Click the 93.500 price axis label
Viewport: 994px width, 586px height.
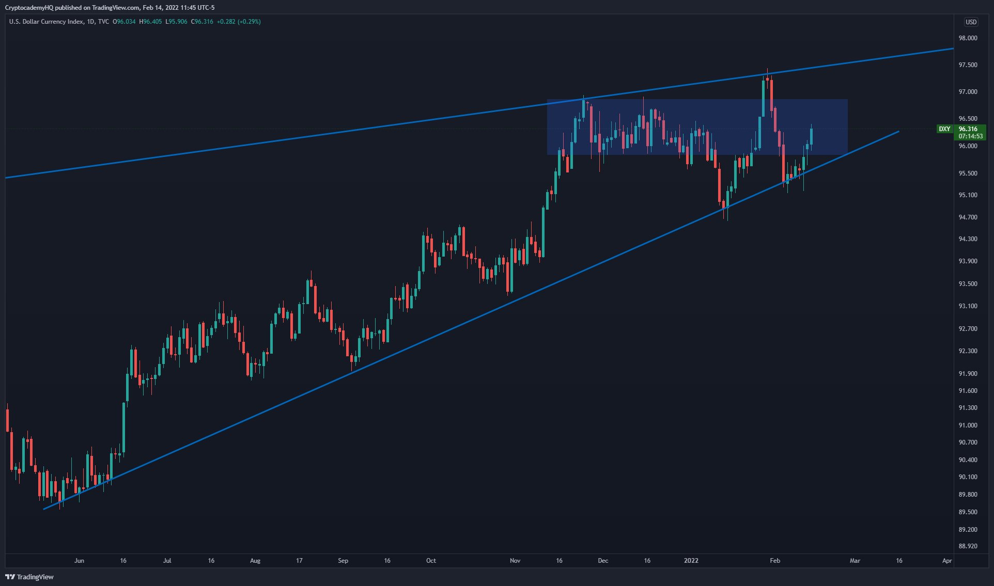point(968,284)
